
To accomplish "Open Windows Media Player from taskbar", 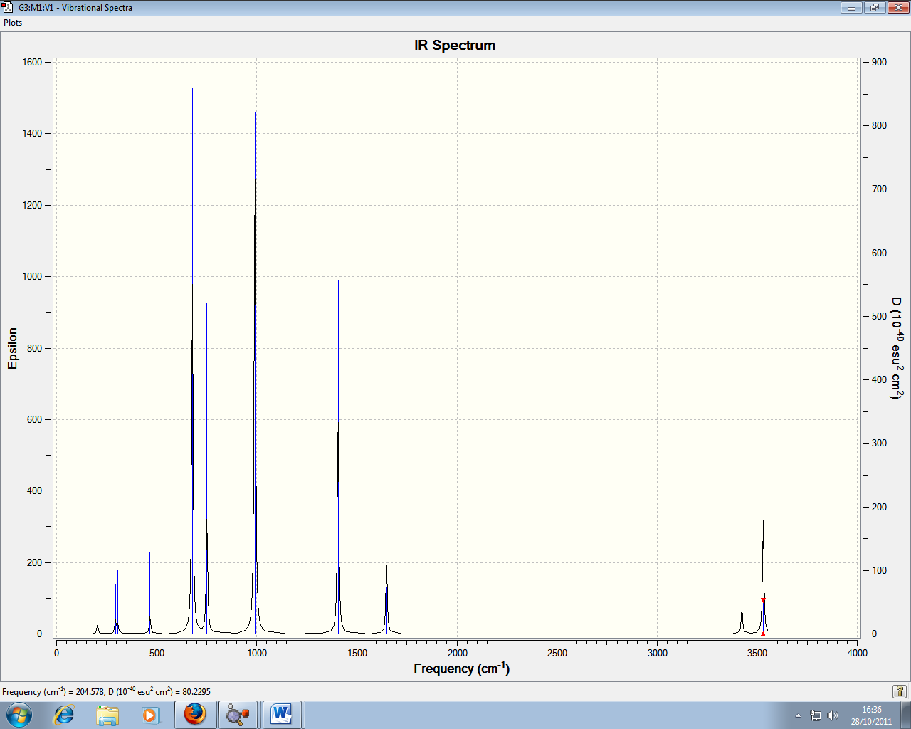I will 150,715.
